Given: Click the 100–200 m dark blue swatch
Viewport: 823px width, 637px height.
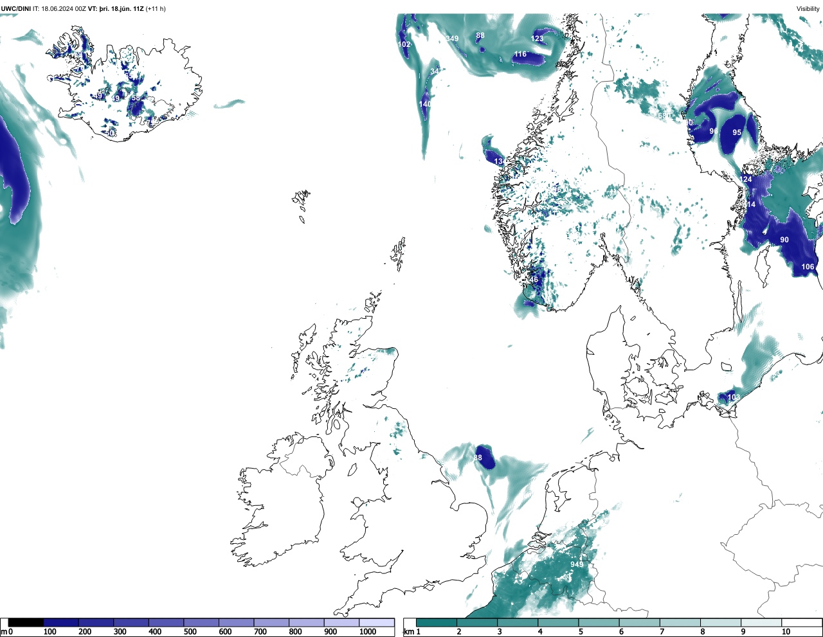Looking at the screenshot, I should (61, 622).
